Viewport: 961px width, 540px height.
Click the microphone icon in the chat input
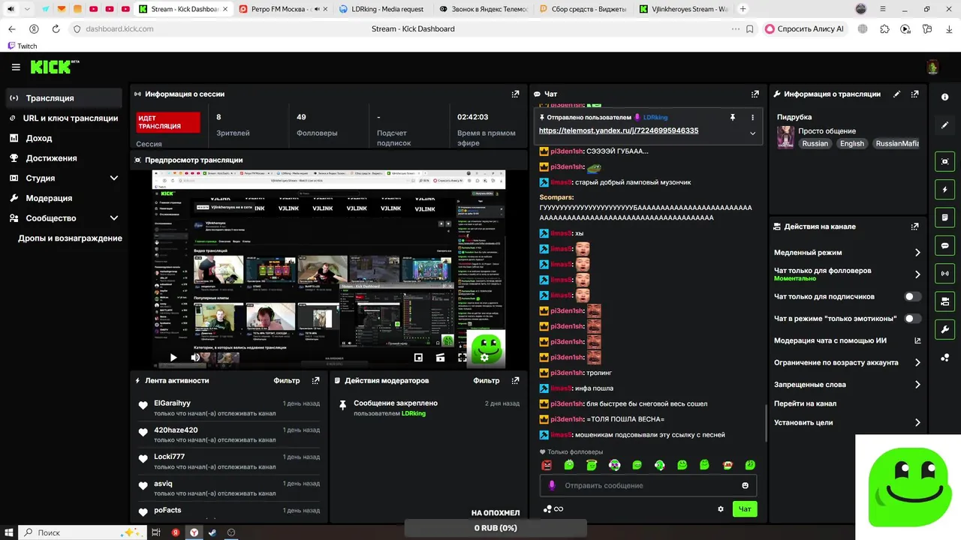click(552, 485)
